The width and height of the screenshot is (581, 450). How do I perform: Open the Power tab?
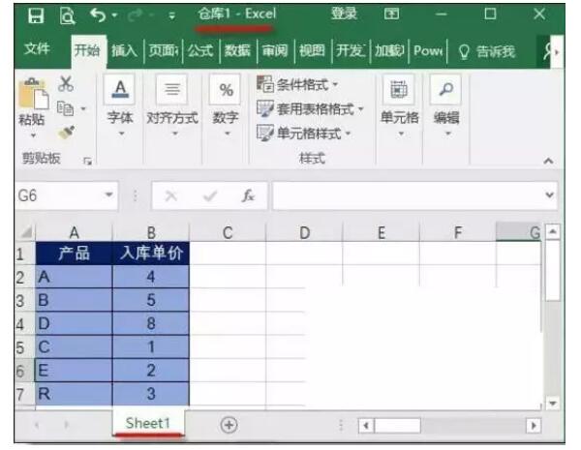(428, 50)
